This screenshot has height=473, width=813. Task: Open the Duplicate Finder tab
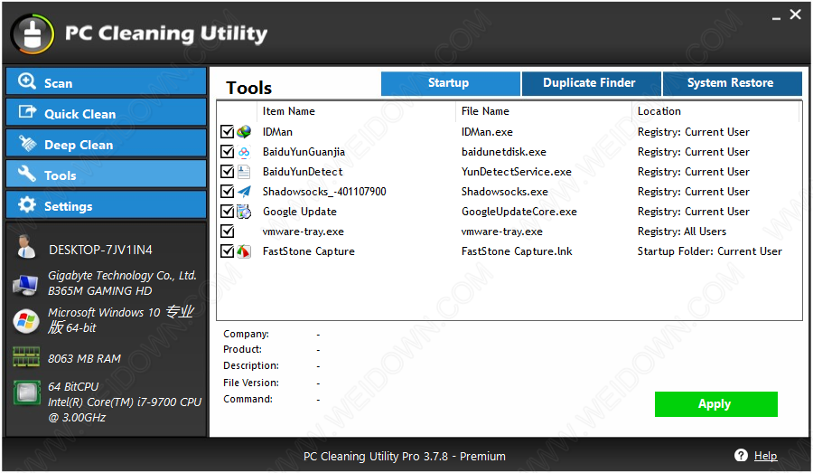click(591, 83)
